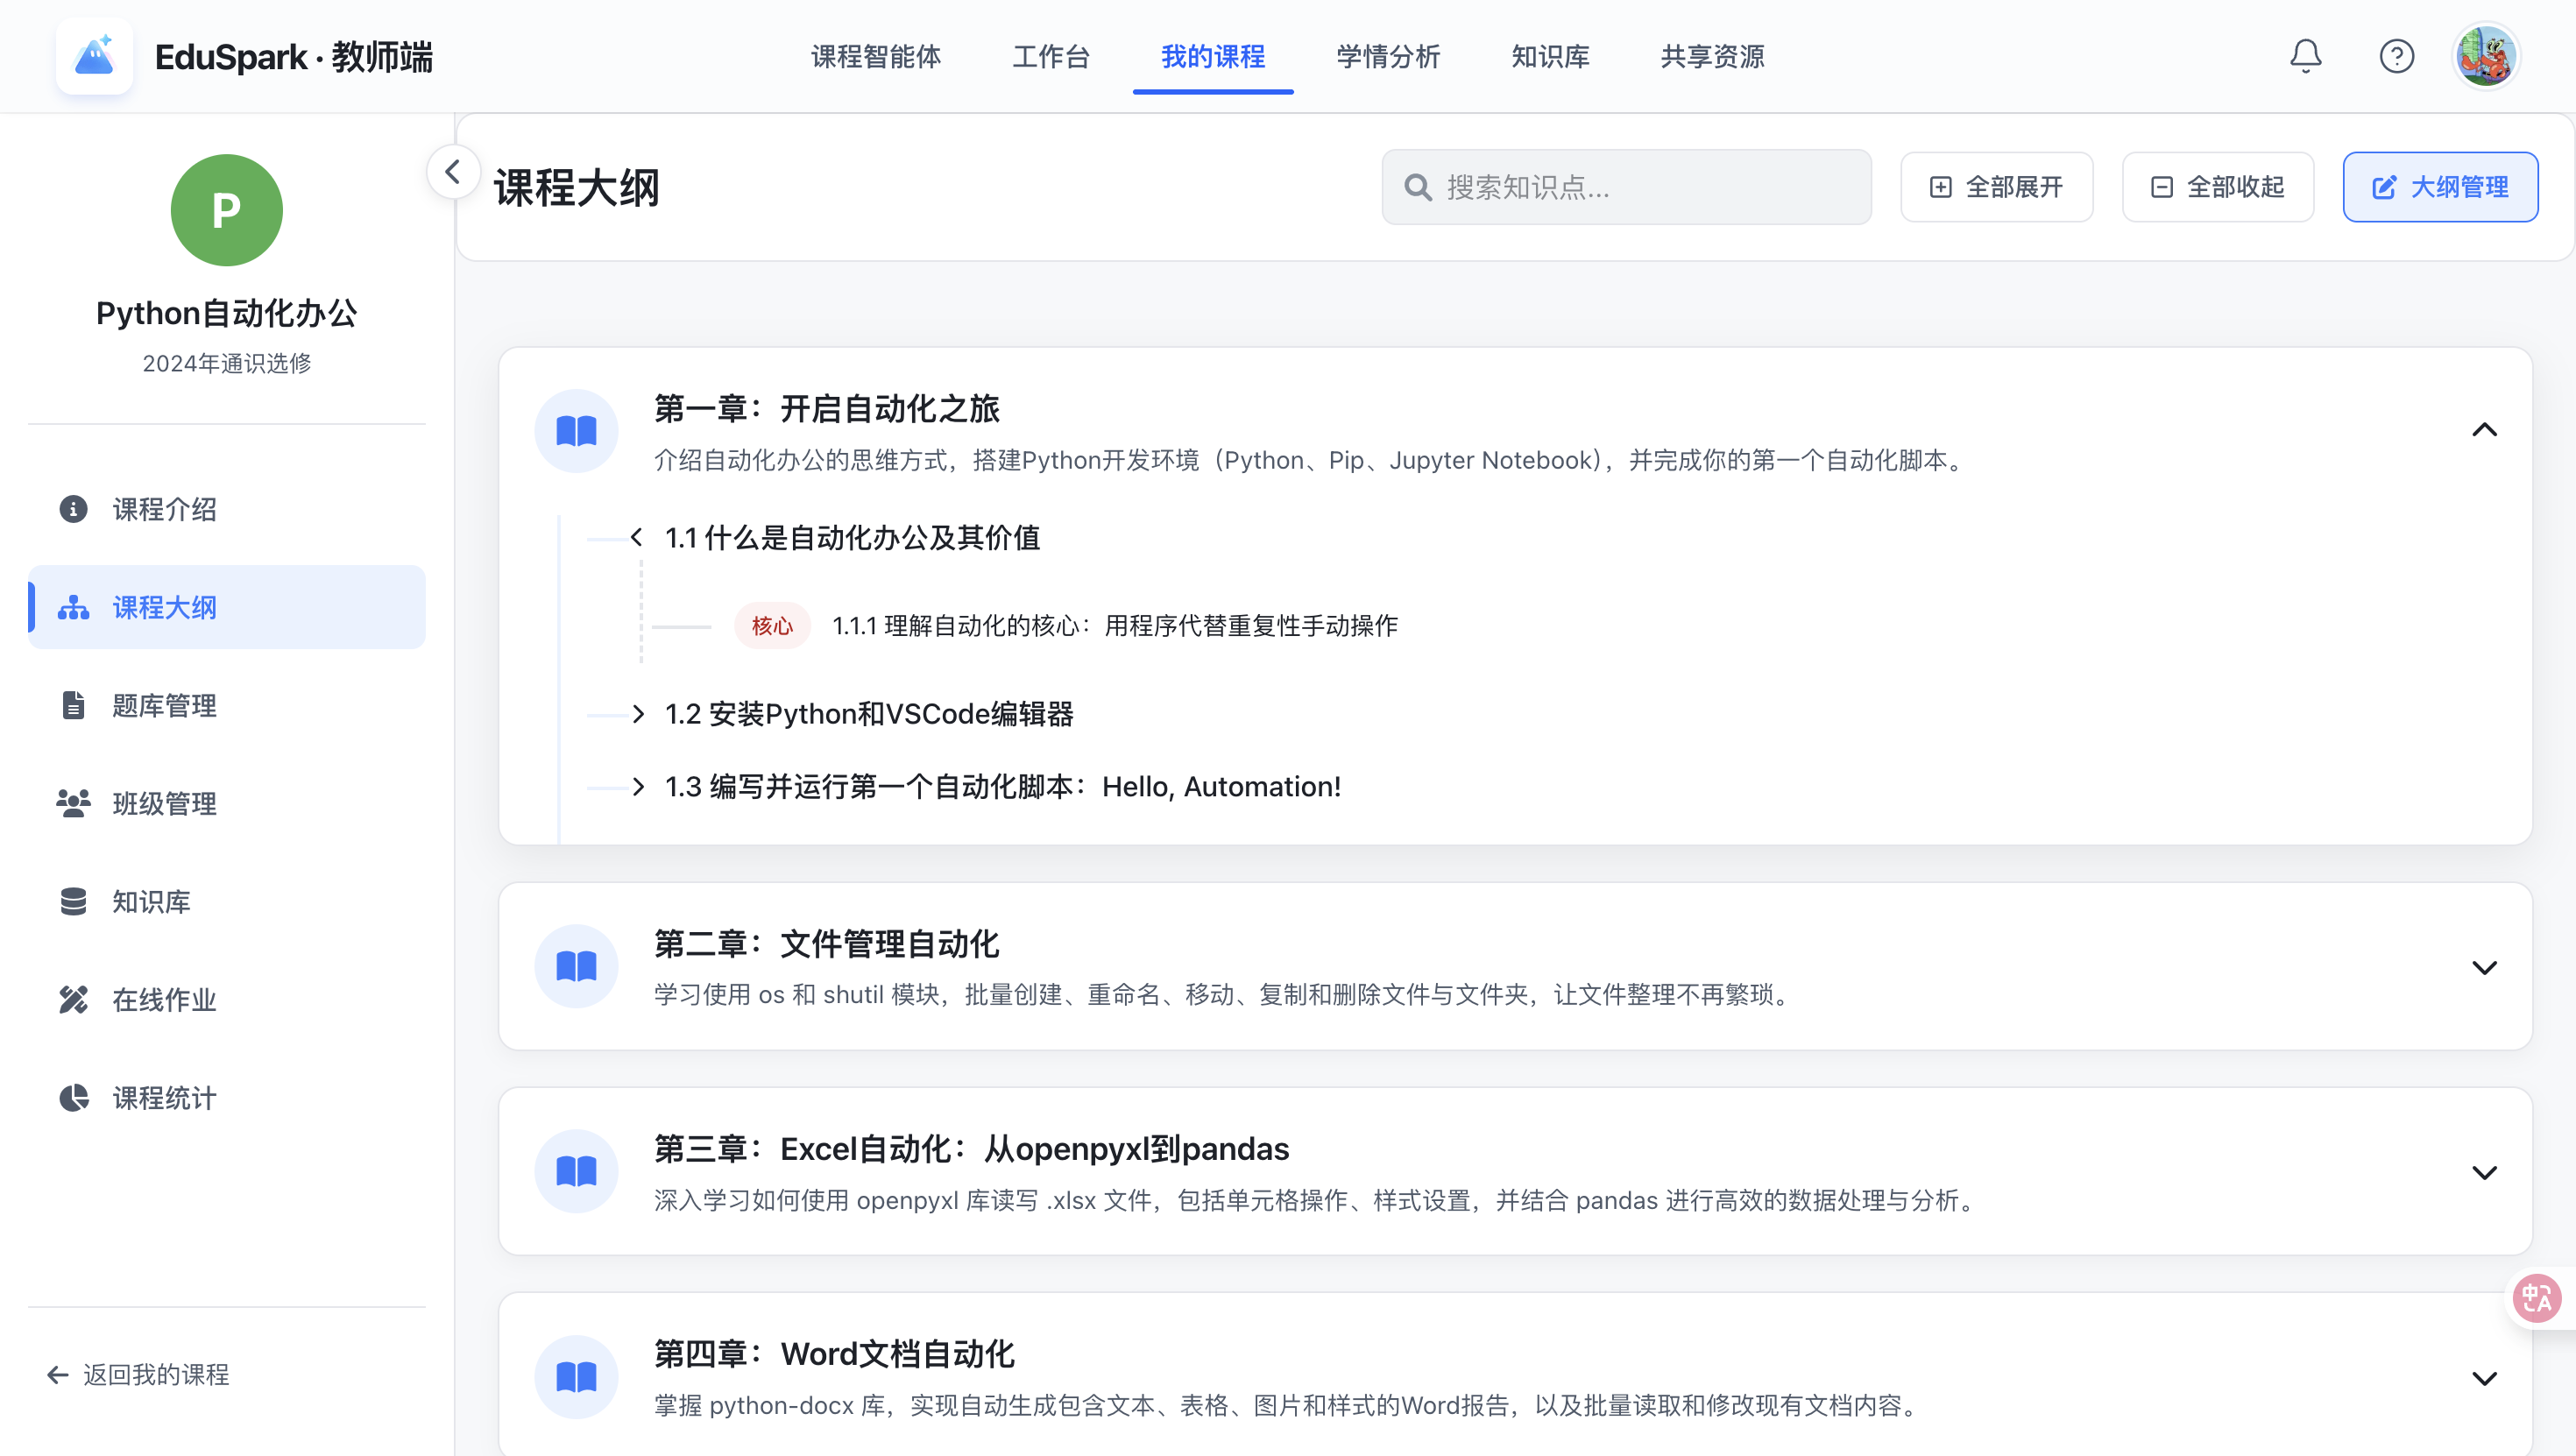Image resolution: width=2576 pixels, height=1456 pixels.
Task: Switch to the top 知识库 tab
Action: tap(1550, 56)
